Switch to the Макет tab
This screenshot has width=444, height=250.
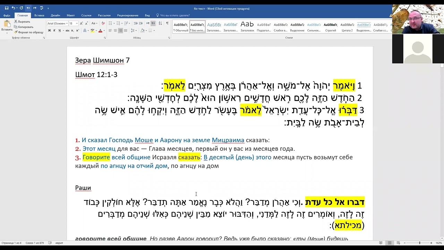coord(71,15)
